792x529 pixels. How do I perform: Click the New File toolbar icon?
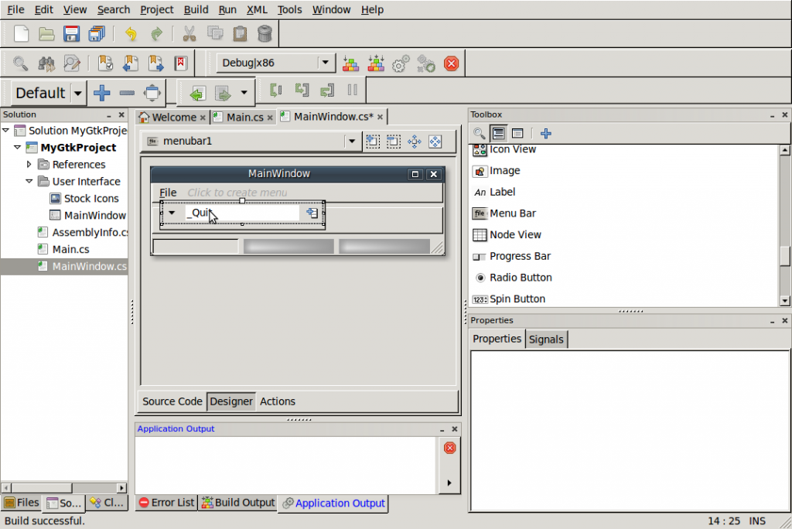21,34
